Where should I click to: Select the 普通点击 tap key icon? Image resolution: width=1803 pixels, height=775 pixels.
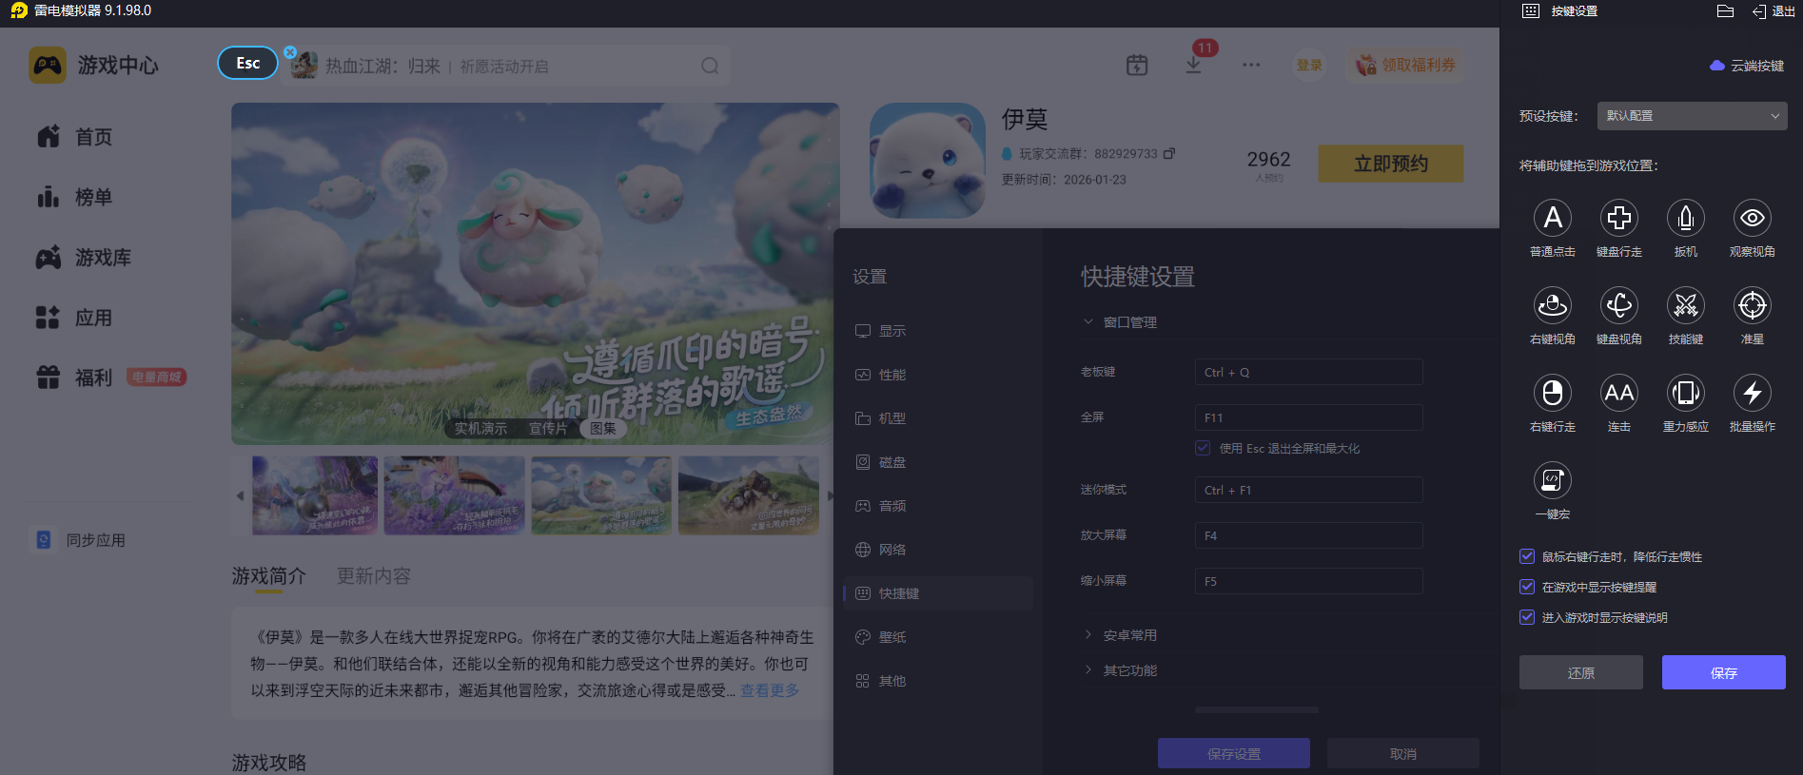(1553, 218)
